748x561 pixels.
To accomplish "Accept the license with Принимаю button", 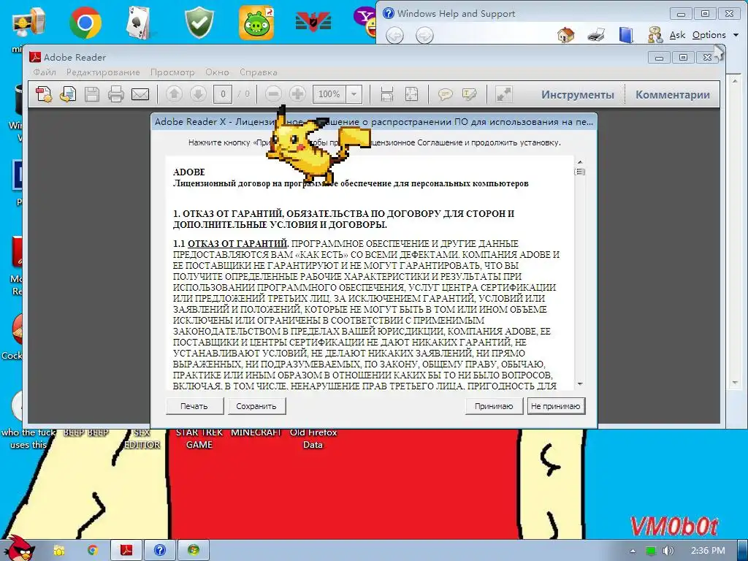I will pyautogui.click(x=494, y=406).
